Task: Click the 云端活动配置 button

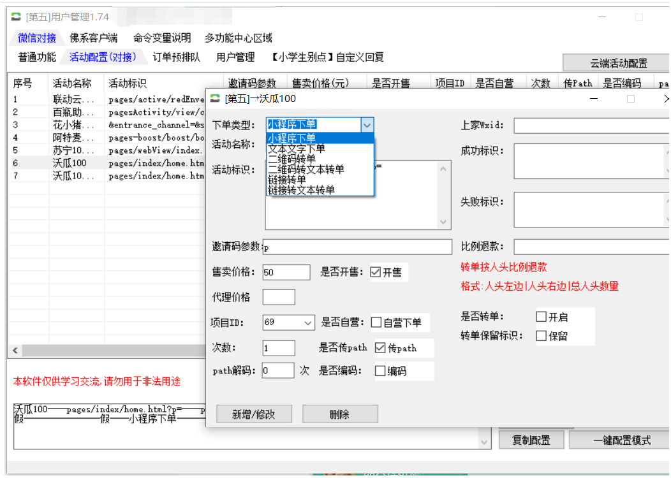Action: click(x=618, y=63)
